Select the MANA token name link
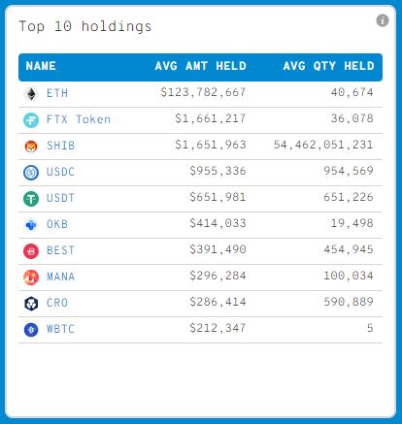 61,277
